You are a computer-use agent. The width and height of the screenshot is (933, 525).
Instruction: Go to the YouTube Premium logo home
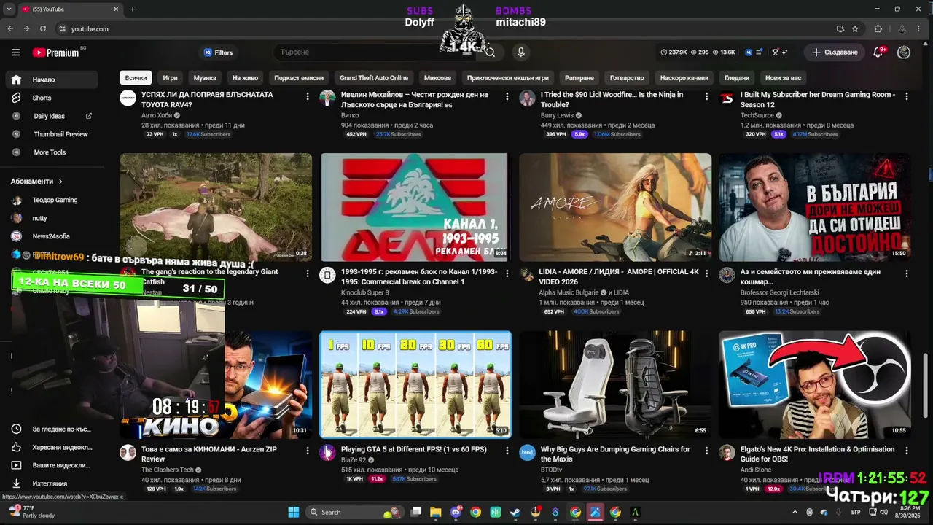[55, 52]
